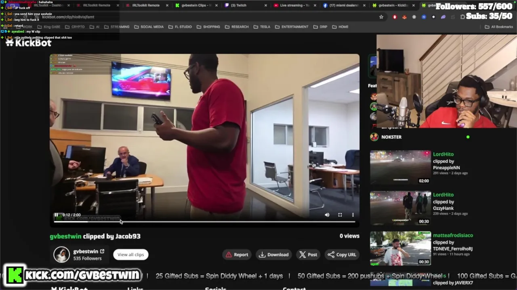The image size is (517, 290).
Task: Share the clip with the X Post button
Action: pyautogui.click(x=308, y=255)
